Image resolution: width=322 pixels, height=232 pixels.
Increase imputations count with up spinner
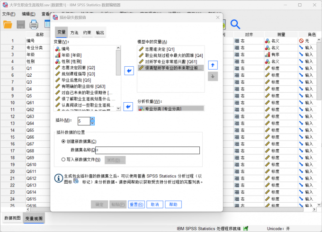92,119
